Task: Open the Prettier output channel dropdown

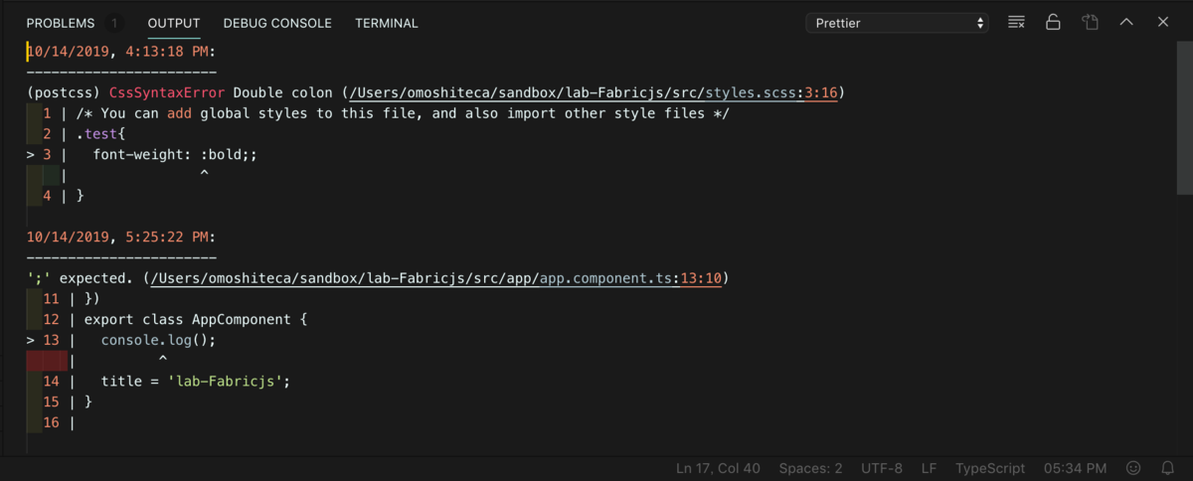Action: pos(897,23)
